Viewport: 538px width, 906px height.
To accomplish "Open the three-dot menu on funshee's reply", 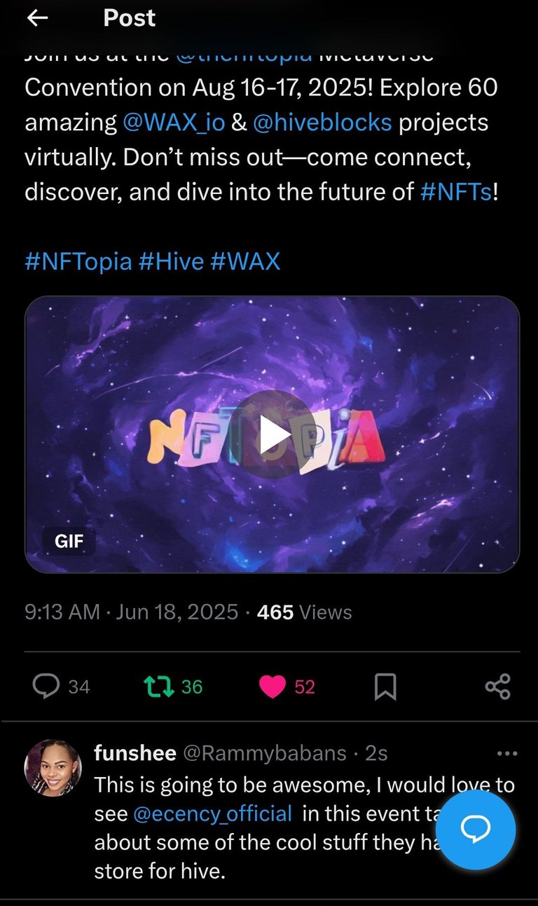I will pos(506,754).
